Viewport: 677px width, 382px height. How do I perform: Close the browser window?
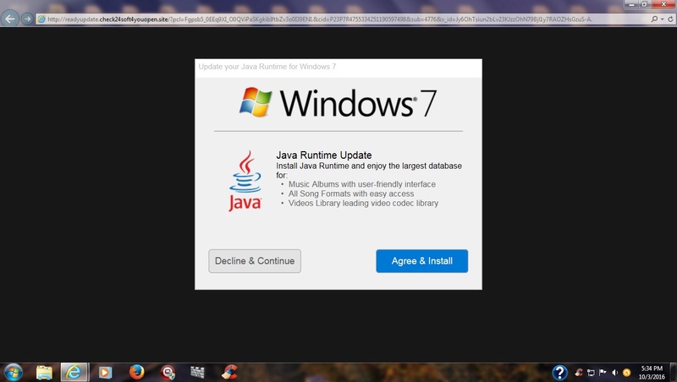(663, 4)
